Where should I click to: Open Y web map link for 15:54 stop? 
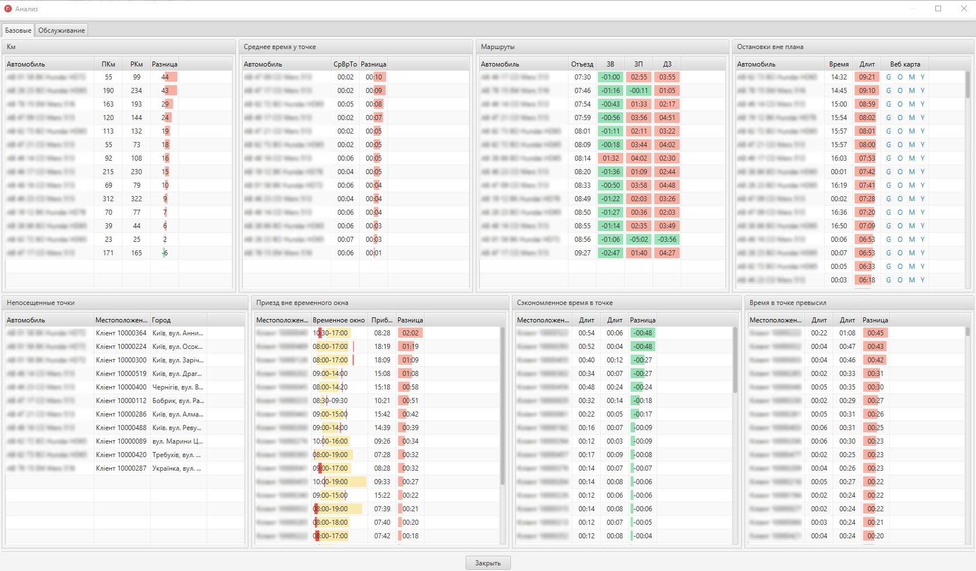tap(922, 118)
